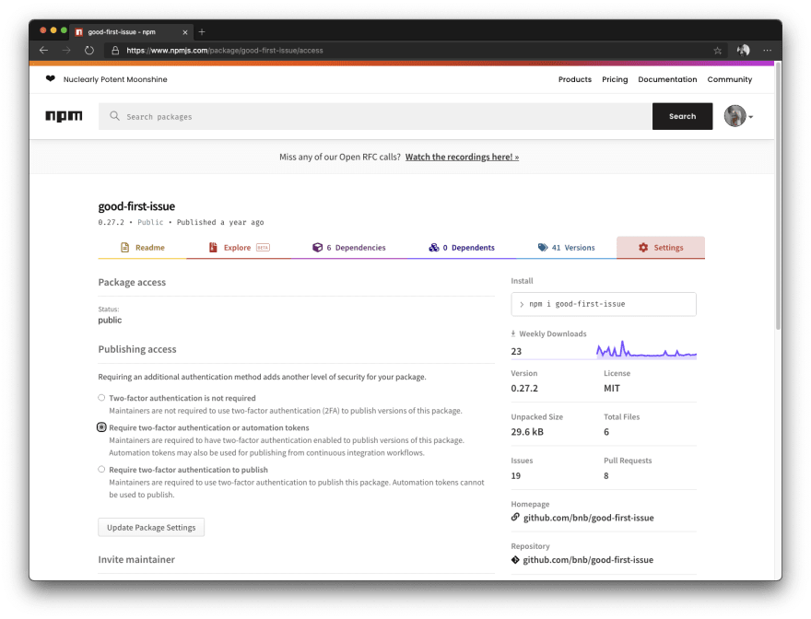The width and height of the screenshot is (811, 619).
Task: Click the '29.6 kB' unpacked size value
Action: click(x=527, y=431)
